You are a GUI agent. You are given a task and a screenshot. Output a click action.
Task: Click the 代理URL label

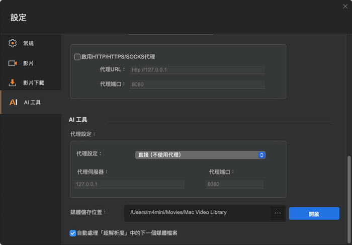[x=112, y=69]
